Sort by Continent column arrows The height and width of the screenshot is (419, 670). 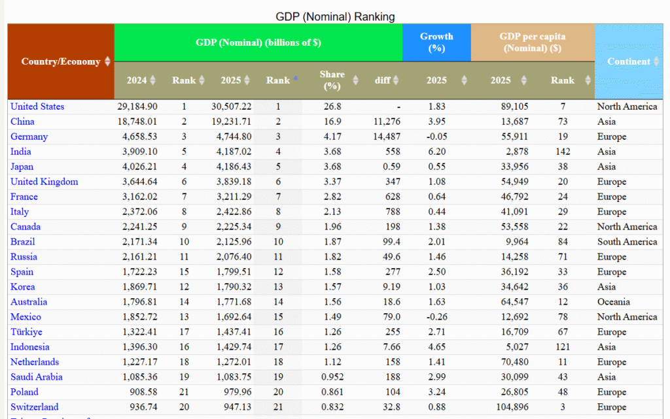656,61
